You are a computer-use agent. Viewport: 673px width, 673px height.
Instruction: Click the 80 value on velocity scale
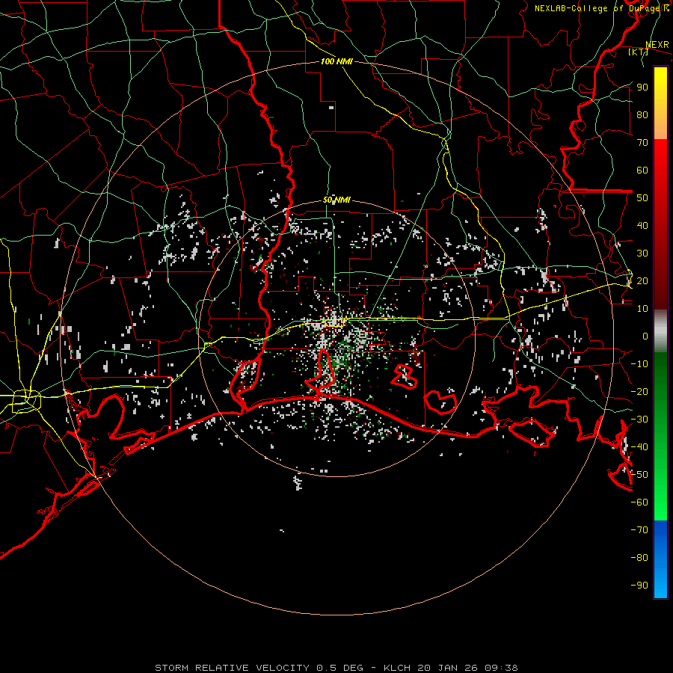(642, 114)
